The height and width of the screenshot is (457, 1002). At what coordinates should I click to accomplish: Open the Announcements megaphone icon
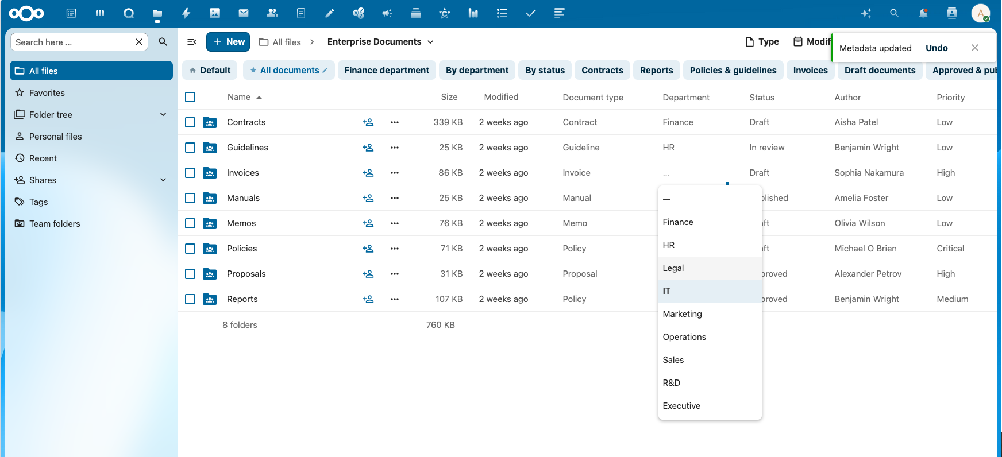click(387, 13)
